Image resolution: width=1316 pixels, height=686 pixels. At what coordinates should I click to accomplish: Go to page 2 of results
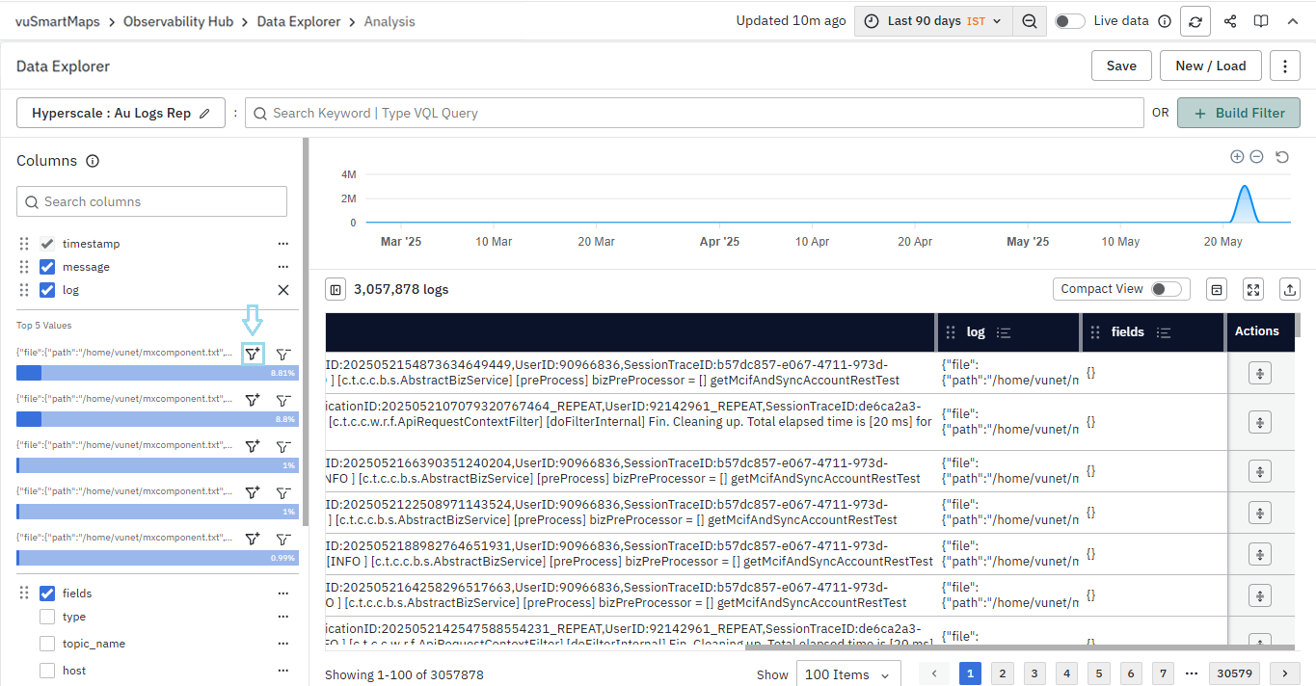[x=1003, y=674]
